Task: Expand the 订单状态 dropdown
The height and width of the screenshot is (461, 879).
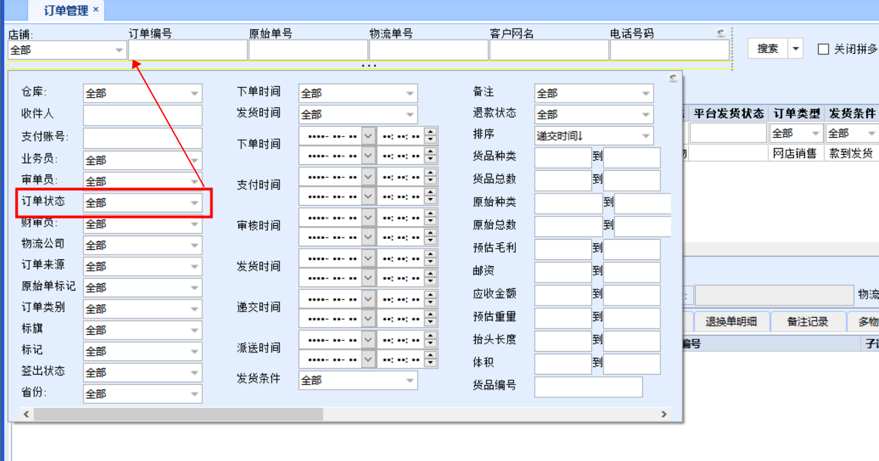Action: tap(195, 203)
